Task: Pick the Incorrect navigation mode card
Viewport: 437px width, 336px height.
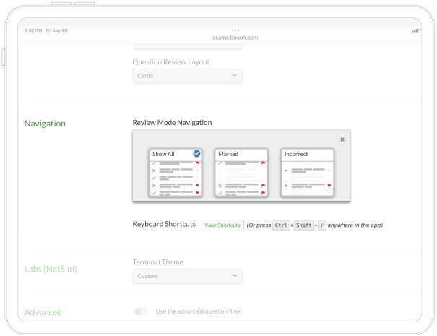Action: 307,173
